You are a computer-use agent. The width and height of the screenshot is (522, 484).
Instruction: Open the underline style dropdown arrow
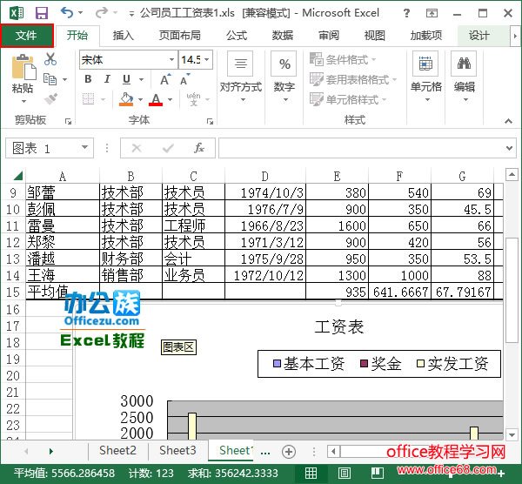(142, 79)
